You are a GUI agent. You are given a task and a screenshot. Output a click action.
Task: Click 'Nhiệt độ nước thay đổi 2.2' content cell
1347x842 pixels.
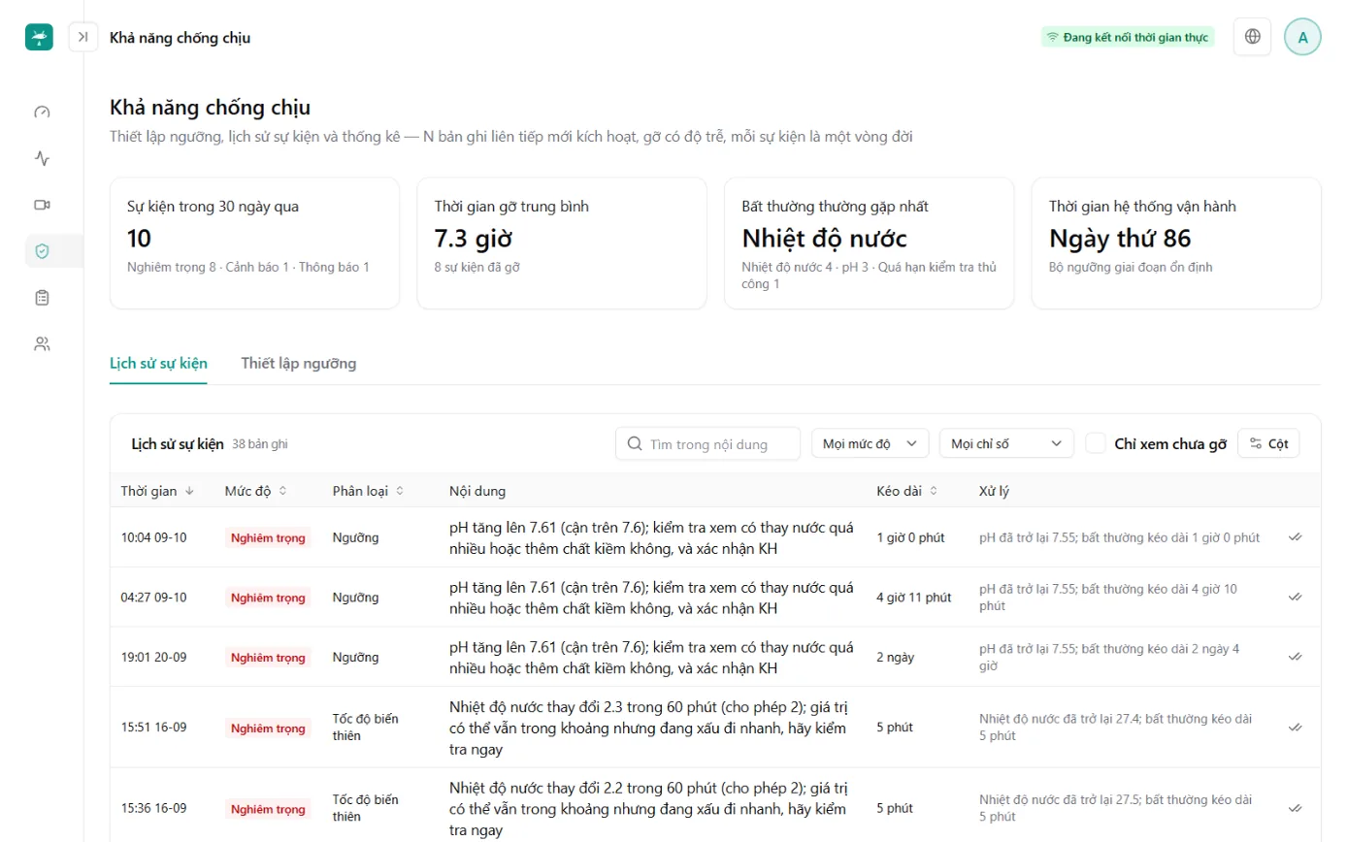tap(650, 808)
